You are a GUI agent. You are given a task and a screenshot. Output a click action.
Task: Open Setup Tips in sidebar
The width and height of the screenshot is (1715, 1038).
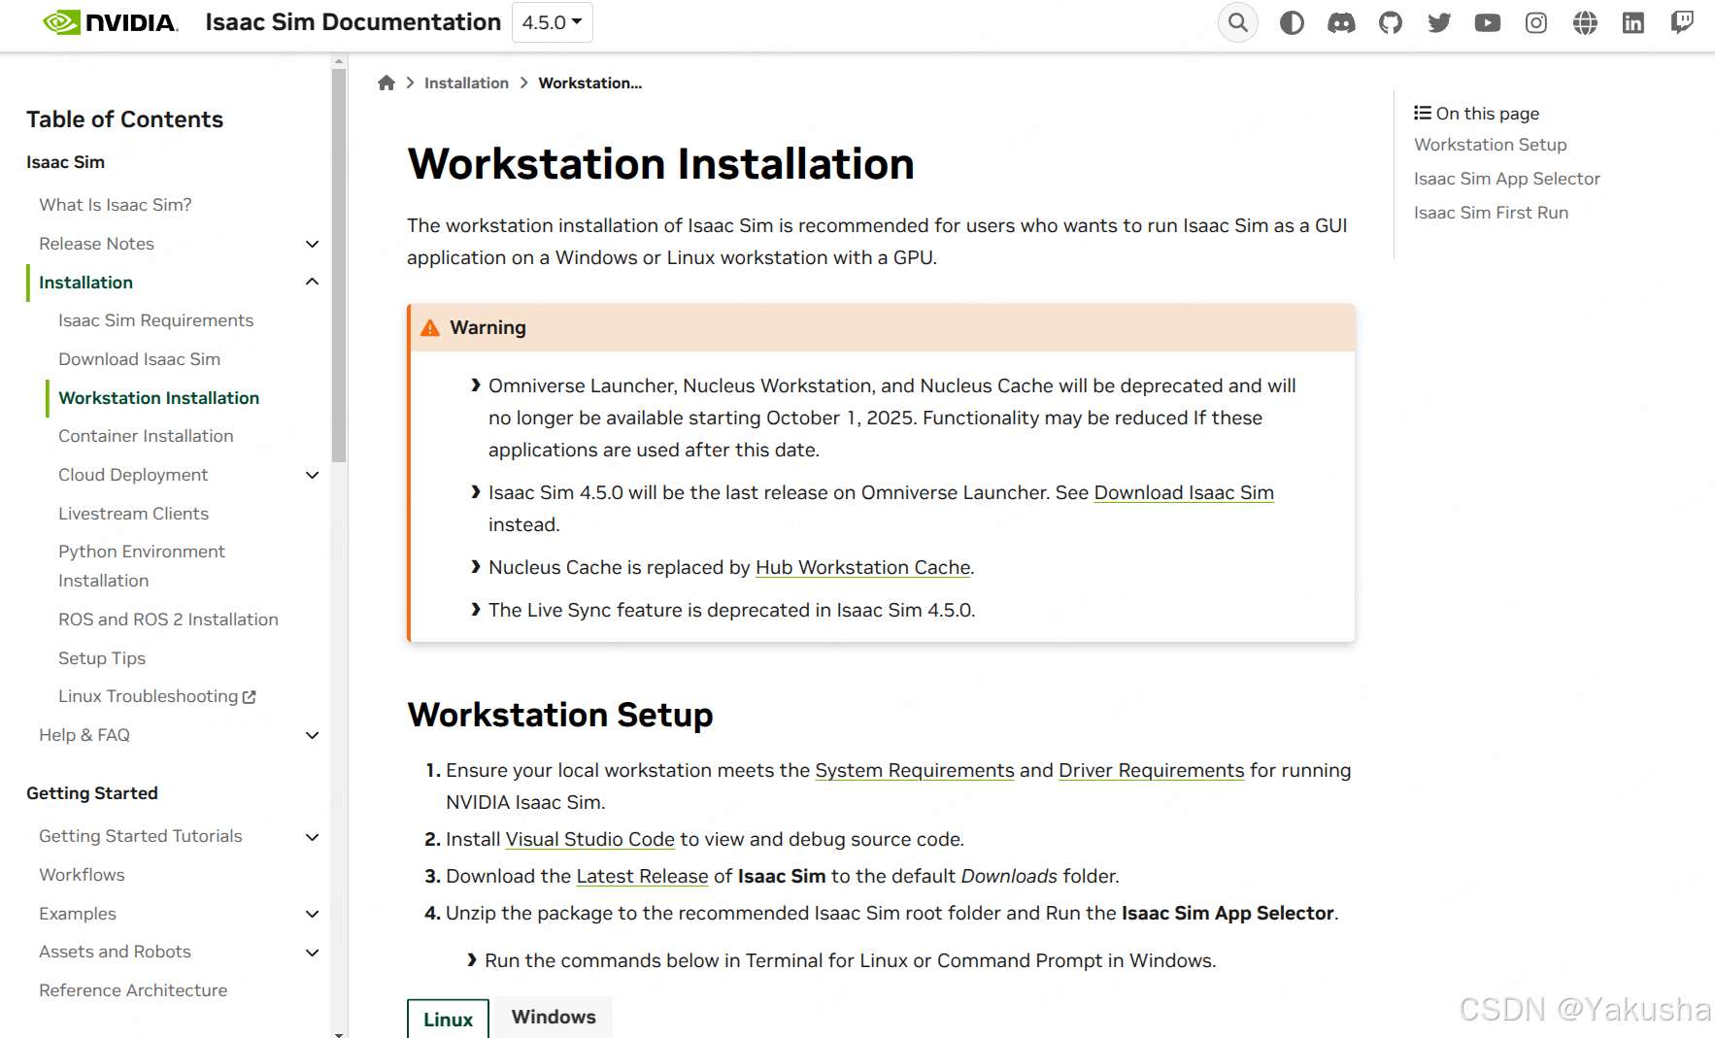[102, 658]
